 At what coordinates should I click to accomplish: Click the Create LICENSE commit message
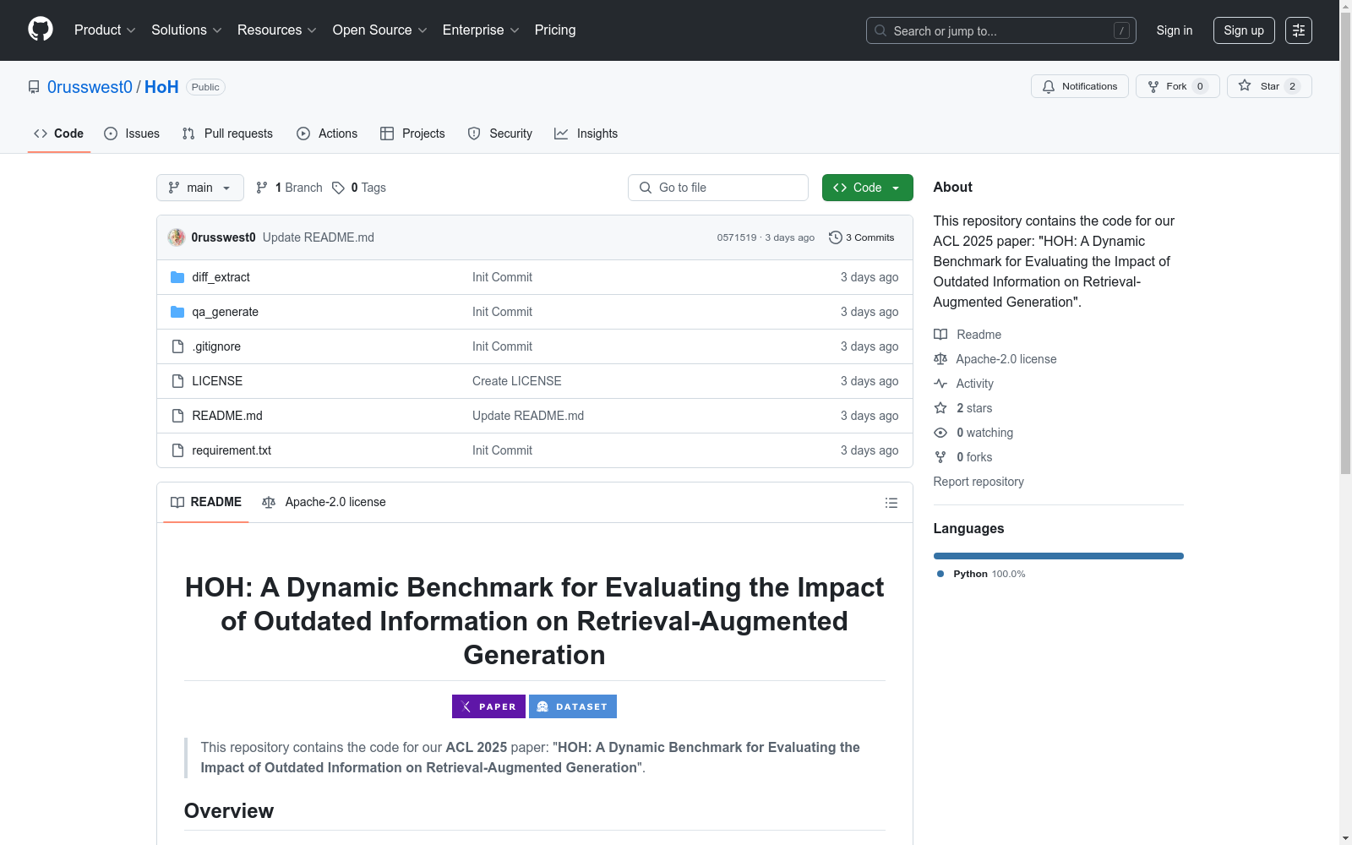pyautogui.click(x=517, y=381)
